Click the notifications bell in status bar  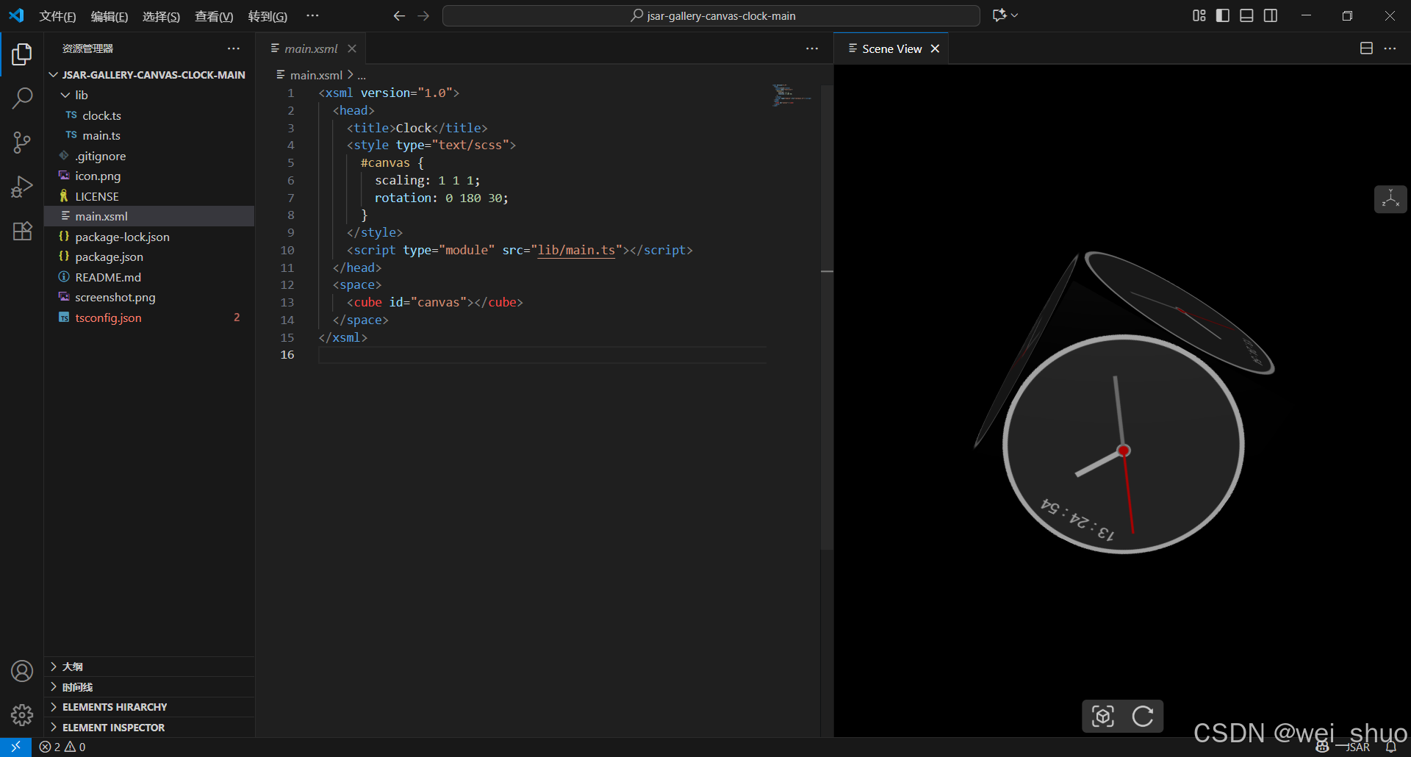1390,747
